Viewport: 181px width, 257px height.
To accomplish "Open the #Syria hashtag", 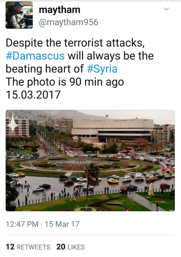I will (x=102, y=69).
